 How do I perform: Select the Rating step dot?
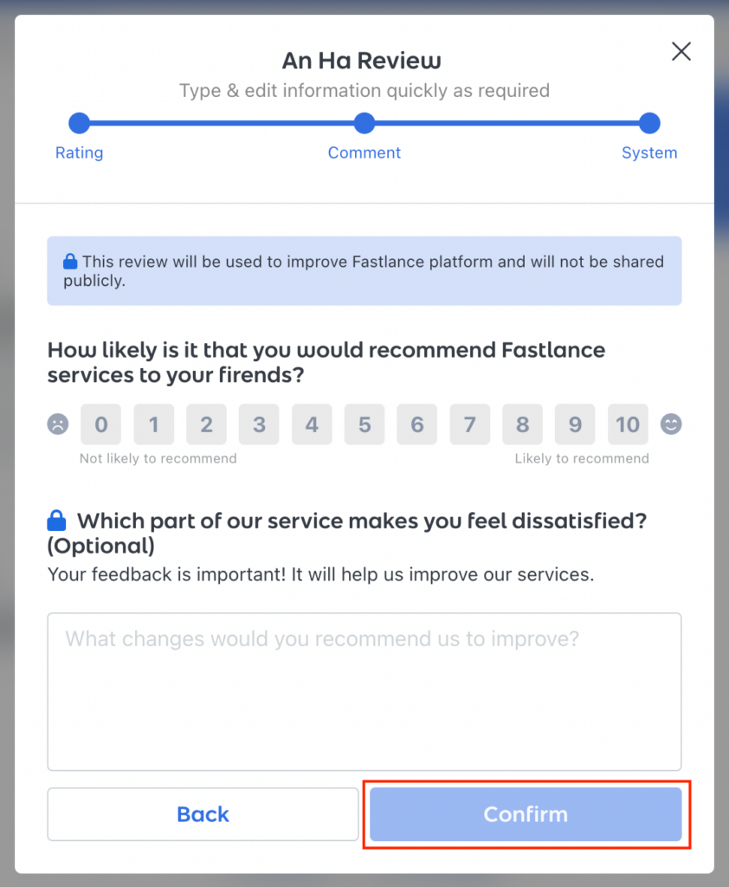click(x=79, y=123)
